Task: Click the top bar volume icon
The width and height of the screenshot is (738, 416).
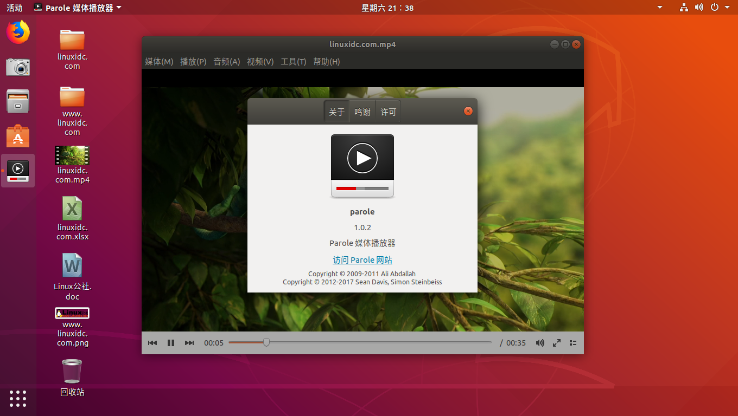Action: pos(699,8)
